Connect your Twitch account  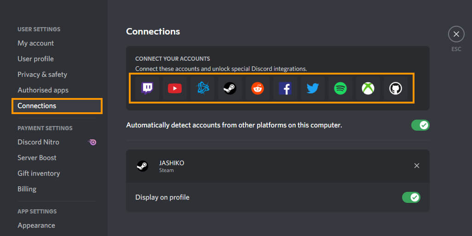pyautogui.click(x=147, y=88)
